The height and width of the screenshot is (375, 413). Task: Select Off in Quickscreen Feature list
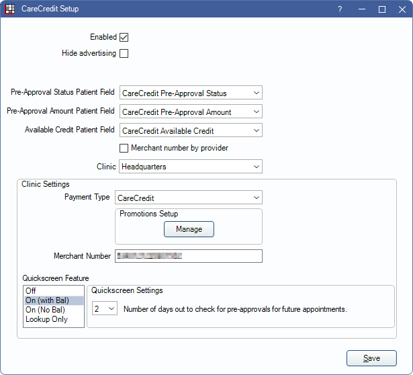point(54,291)
